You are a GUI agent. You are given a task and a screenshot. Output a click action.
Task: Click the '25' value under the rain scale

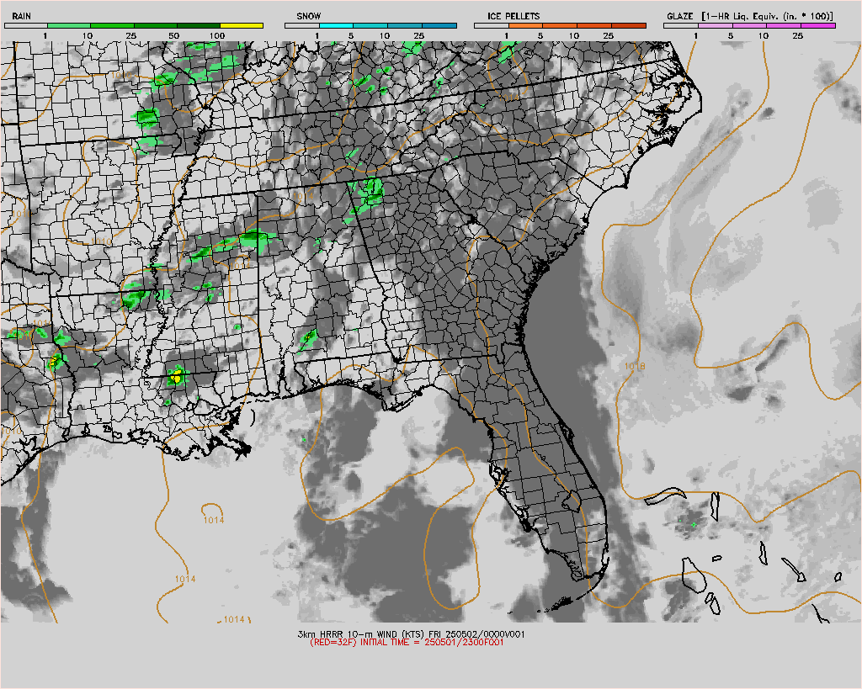[130, 35]
